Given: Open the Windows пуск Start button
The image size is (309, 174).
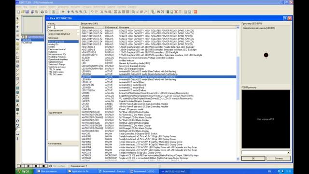Looking at the screenshot, I should point(25,171).
